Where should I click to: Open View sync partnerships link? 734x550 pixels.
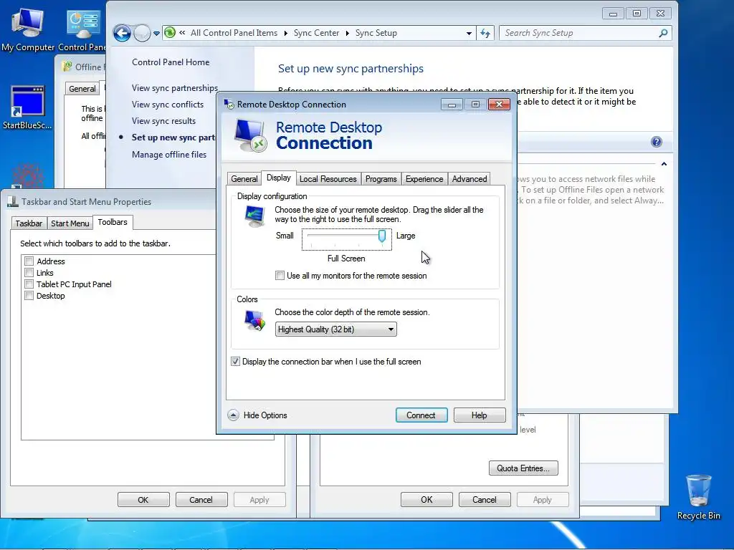(175, 88)
